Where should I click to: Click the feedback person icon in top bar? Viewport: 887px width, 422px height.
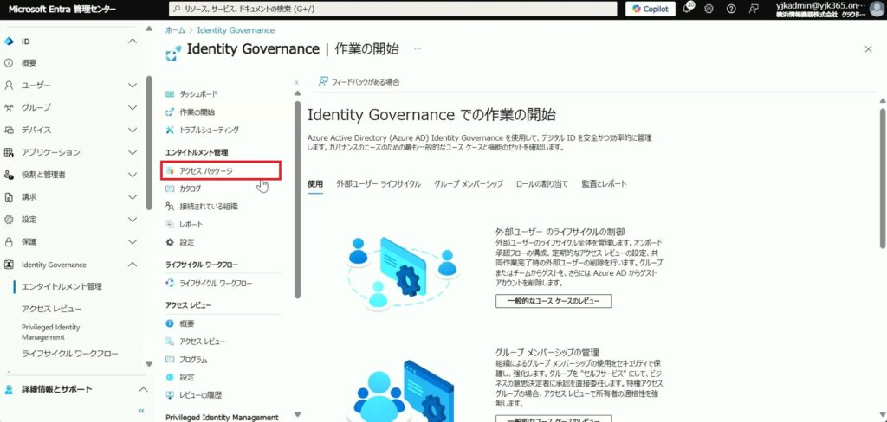point(753,9)
